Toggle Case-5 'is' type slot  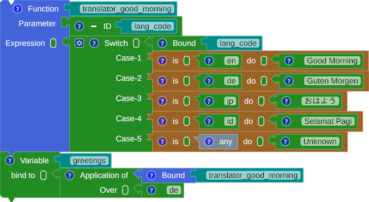tap(186, 141)
